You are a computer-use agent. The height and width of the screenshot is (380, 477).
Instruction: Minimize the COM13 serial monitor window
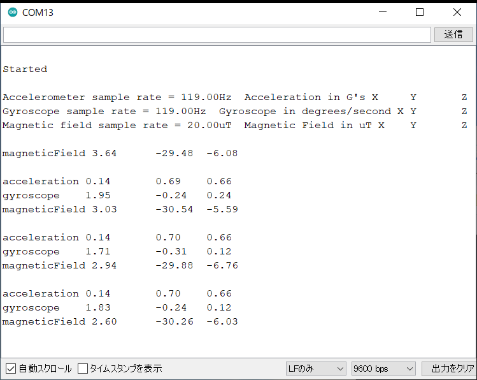coord(382,12)
